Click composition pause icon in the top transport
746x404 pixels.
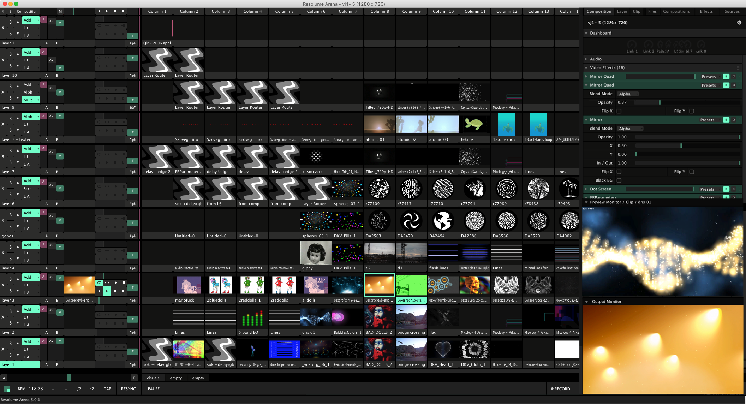pyautogui.click(x=115, y=11)
